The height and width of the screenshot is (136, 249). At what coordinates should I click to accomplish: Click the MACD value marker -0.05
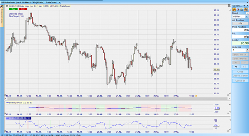216,108
